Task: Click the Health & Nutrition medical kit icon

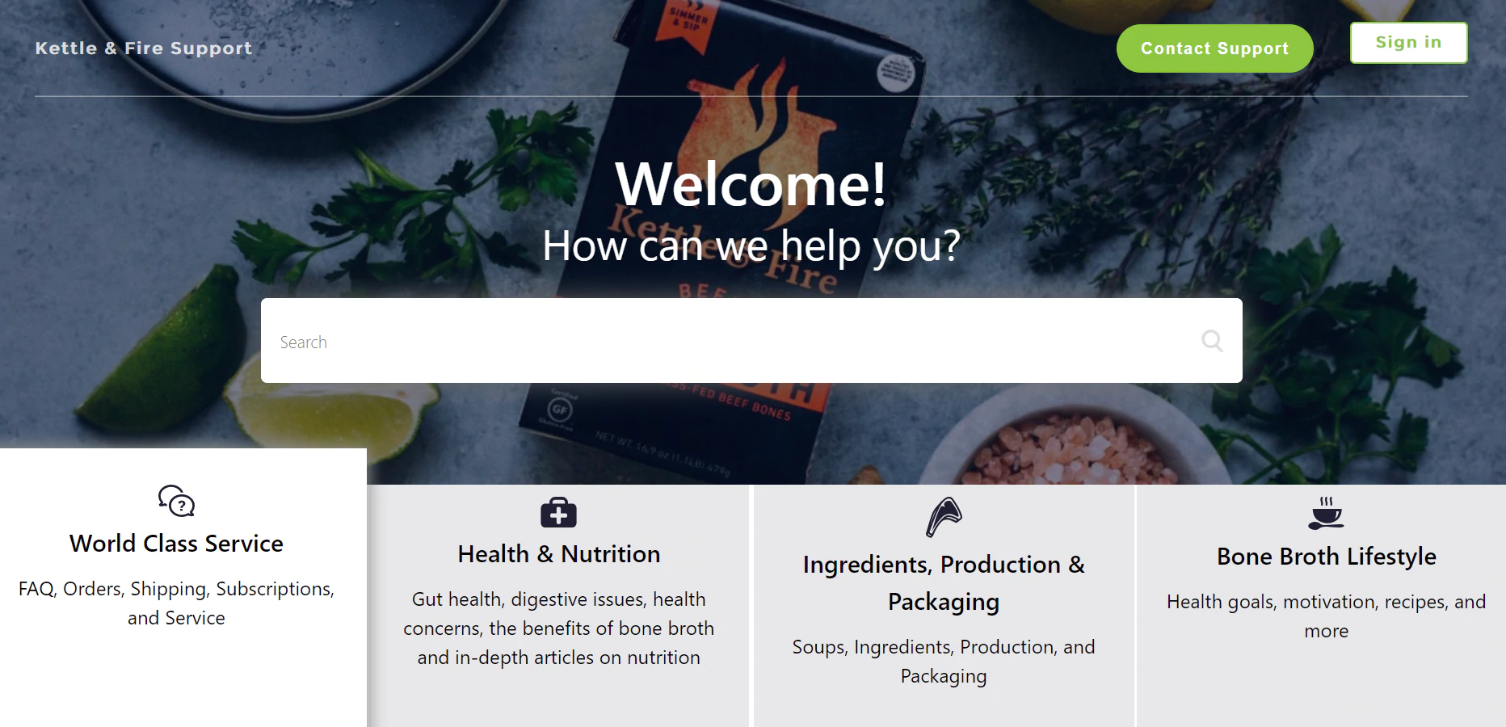Action: pyautogui.click(x=558, y=512)
